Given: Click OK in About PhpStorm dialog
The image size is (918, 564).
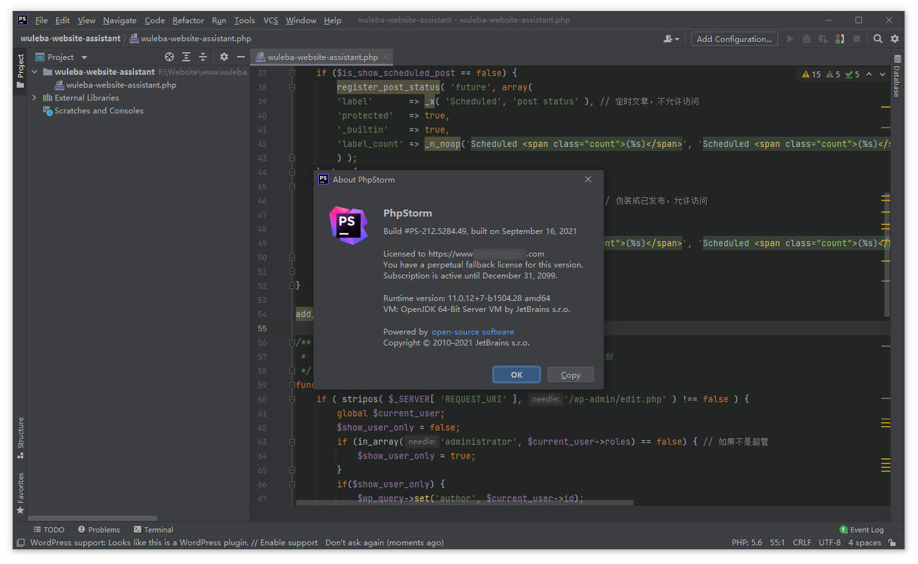Looking at the screenshot, I should 517,374.
